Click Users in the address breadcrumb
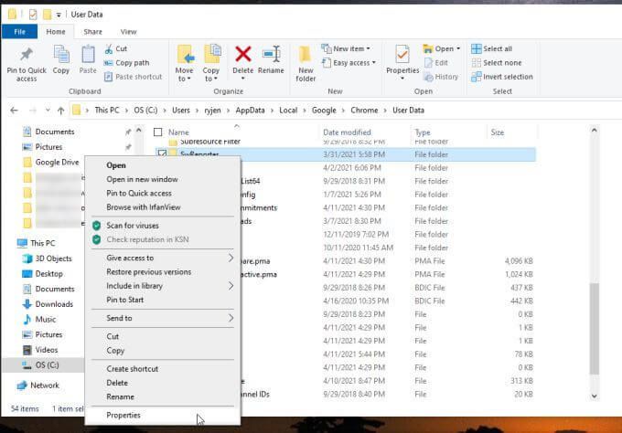 (181, 111)
